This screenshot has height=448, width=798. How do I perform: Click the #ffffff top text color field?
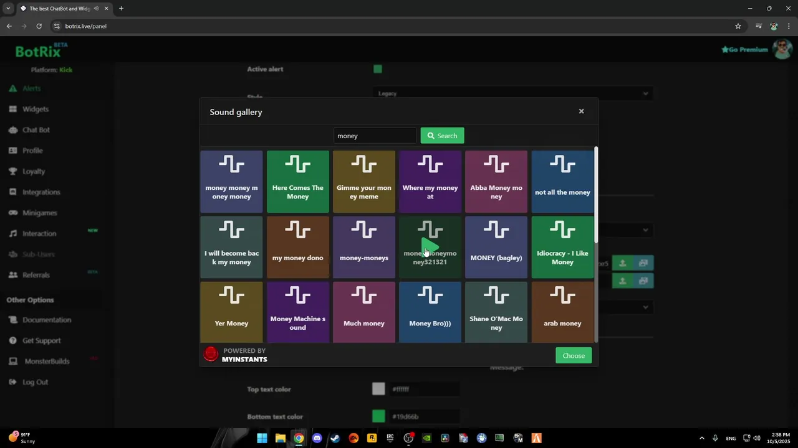click(425, 389)
